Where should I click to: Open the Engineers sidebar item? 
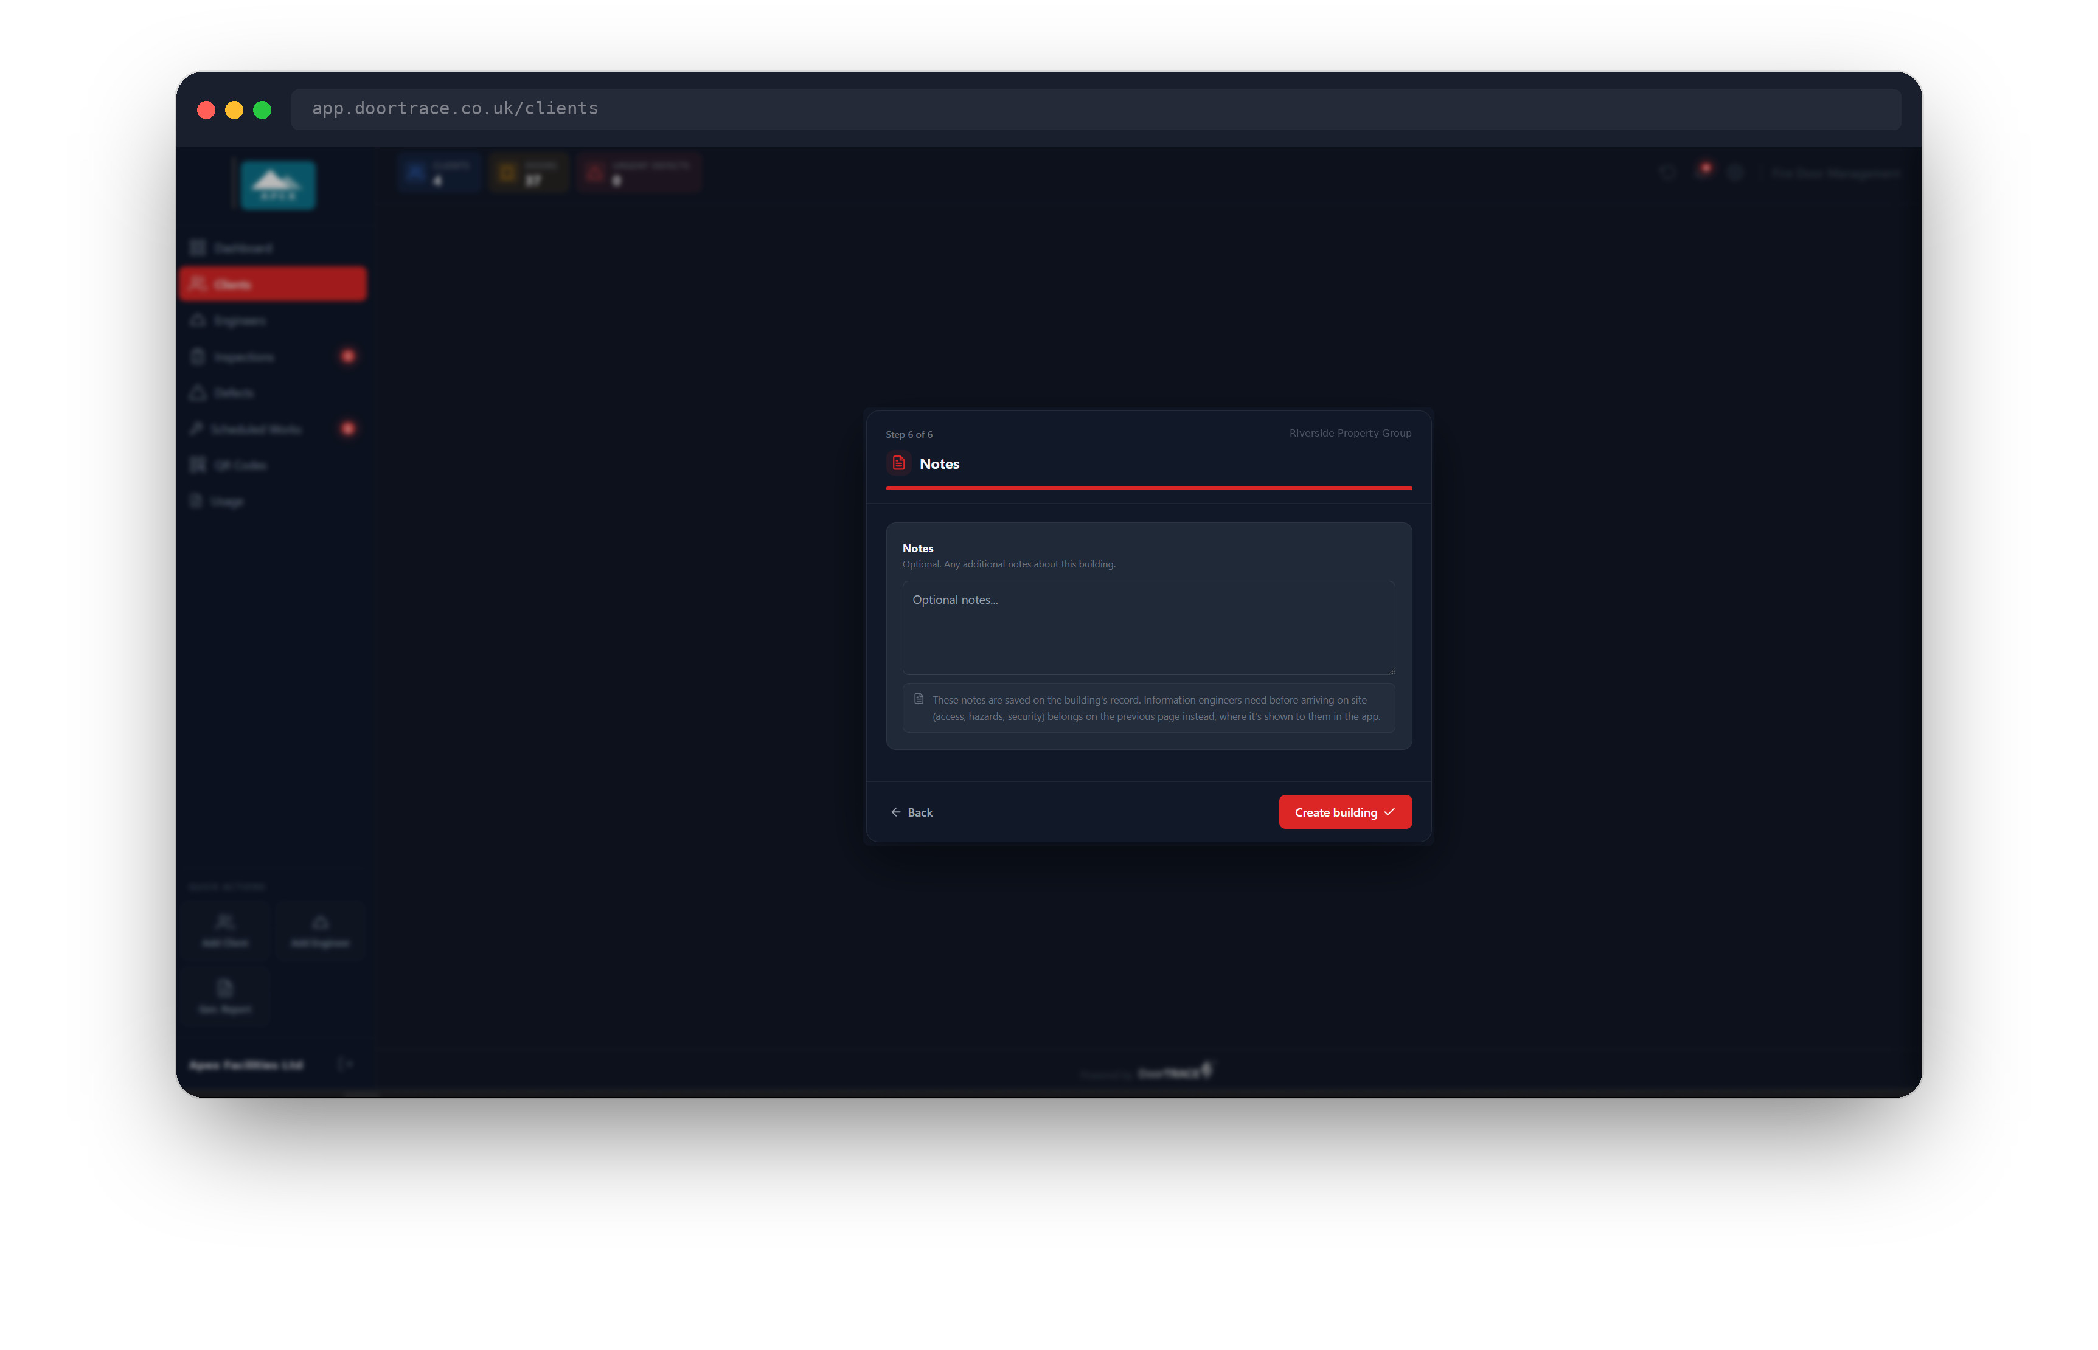coord(273,321)
